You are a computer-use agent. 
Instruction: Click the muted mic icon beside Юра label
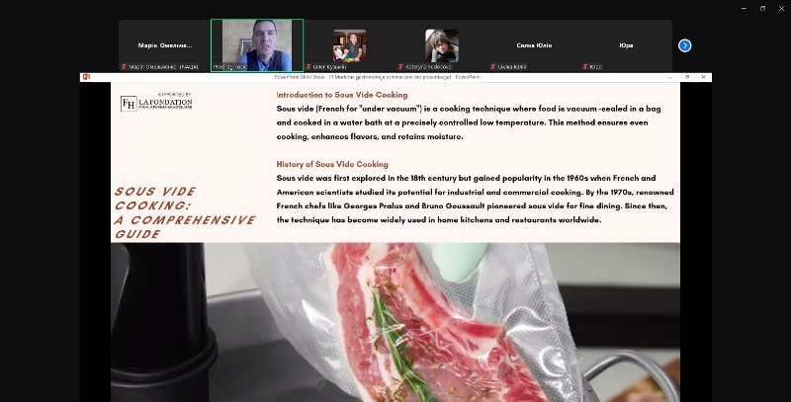[585, 66]
